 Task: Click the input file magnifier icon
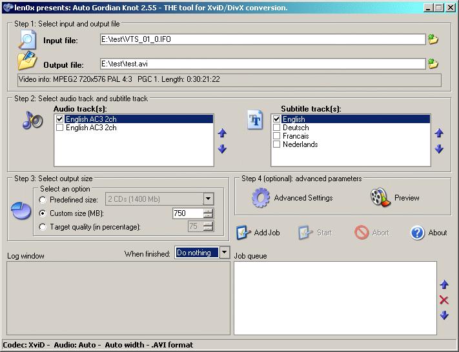[x=27, y=40]
